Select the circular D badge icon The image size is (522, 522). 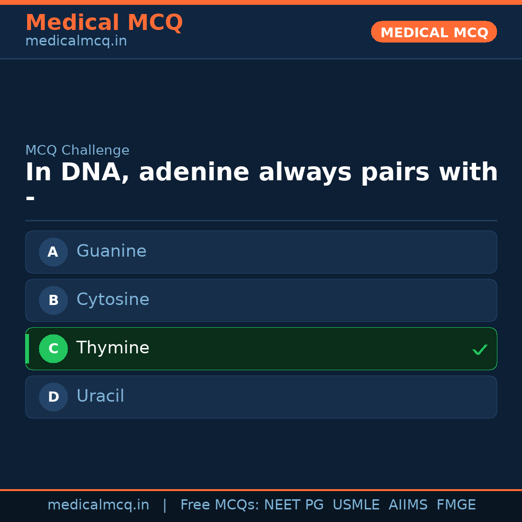click(x=53, y=397)
